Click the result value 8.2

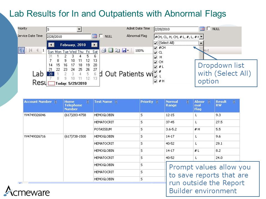pyautogui.click(x=218, y=151)
